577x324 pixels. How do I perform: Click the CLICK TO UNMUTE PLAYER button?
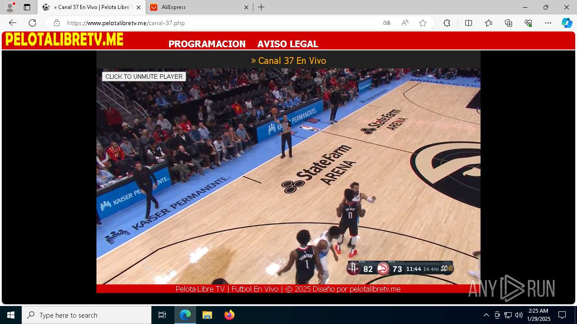[x=144, y=76]
